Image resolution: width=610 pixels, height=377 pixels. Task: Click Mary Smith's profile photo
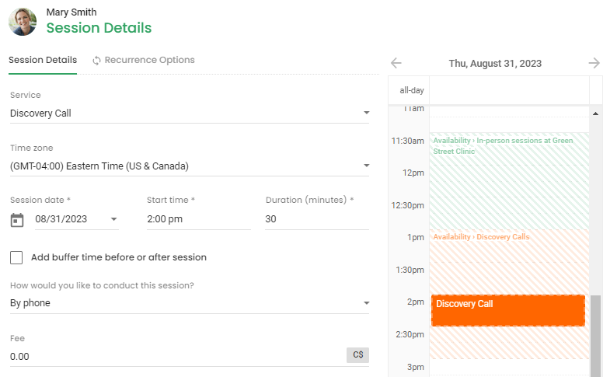click(23, 22)
